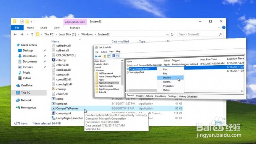This screenshot has width=256, height=144.
Task: Go back with Explorer's left arrow
Action: point(15,34)
